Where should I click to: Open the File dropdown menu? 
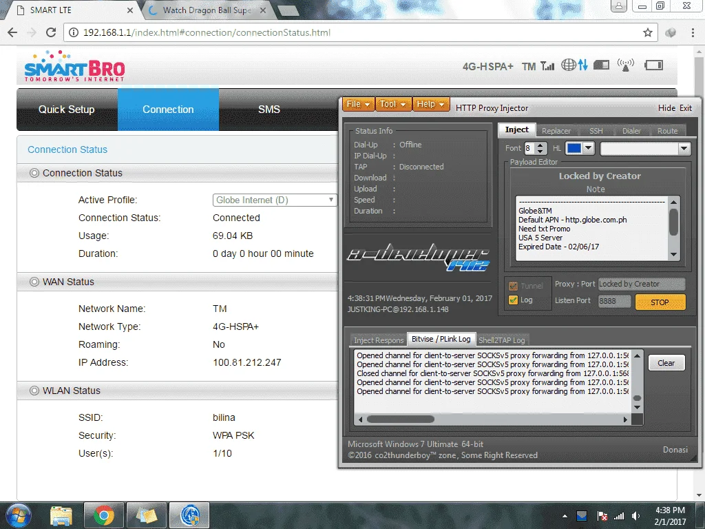(x=358, y=105)
